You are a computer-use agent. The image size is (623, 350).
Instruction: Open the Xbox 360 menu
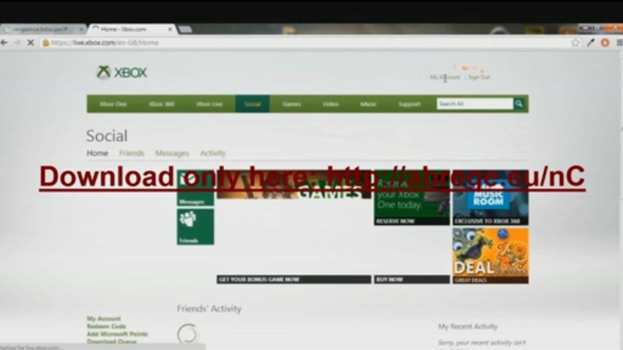(x=161, y=104)
